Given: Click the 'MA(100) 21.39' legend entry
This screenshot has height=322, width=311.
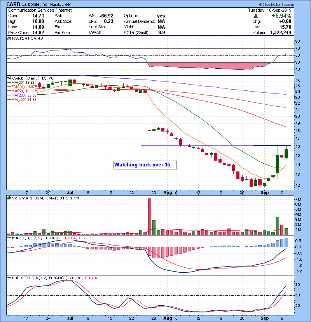Looking at the screenshot, I should [22, 100].
